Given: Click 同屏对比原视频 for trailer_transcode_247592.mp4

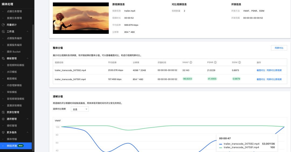Looking at the screenshot, I should 274,70.
